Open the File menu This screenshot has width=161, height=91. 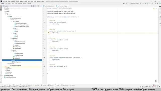click(4, 1)
